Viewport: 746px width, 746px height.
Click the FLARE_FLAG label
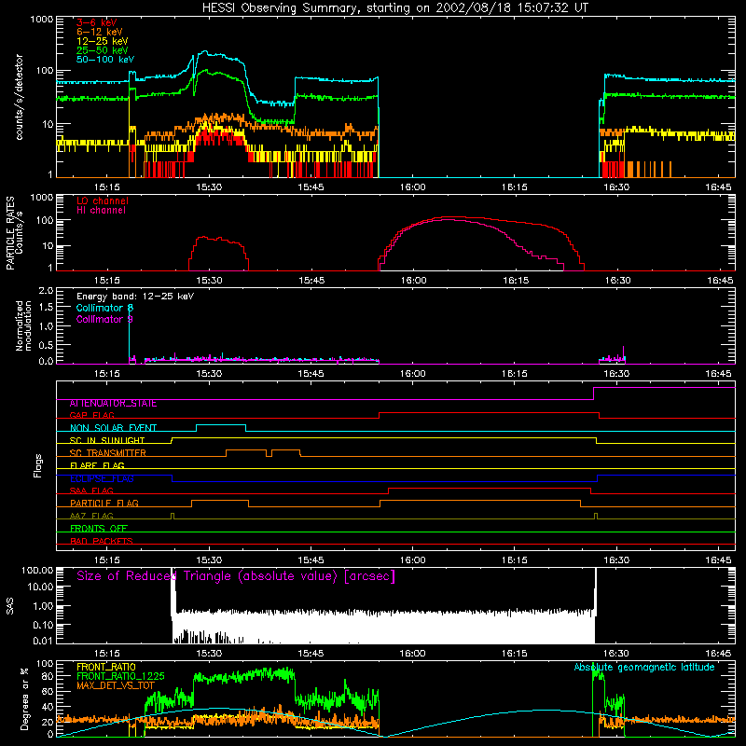[x=97, y=465]
